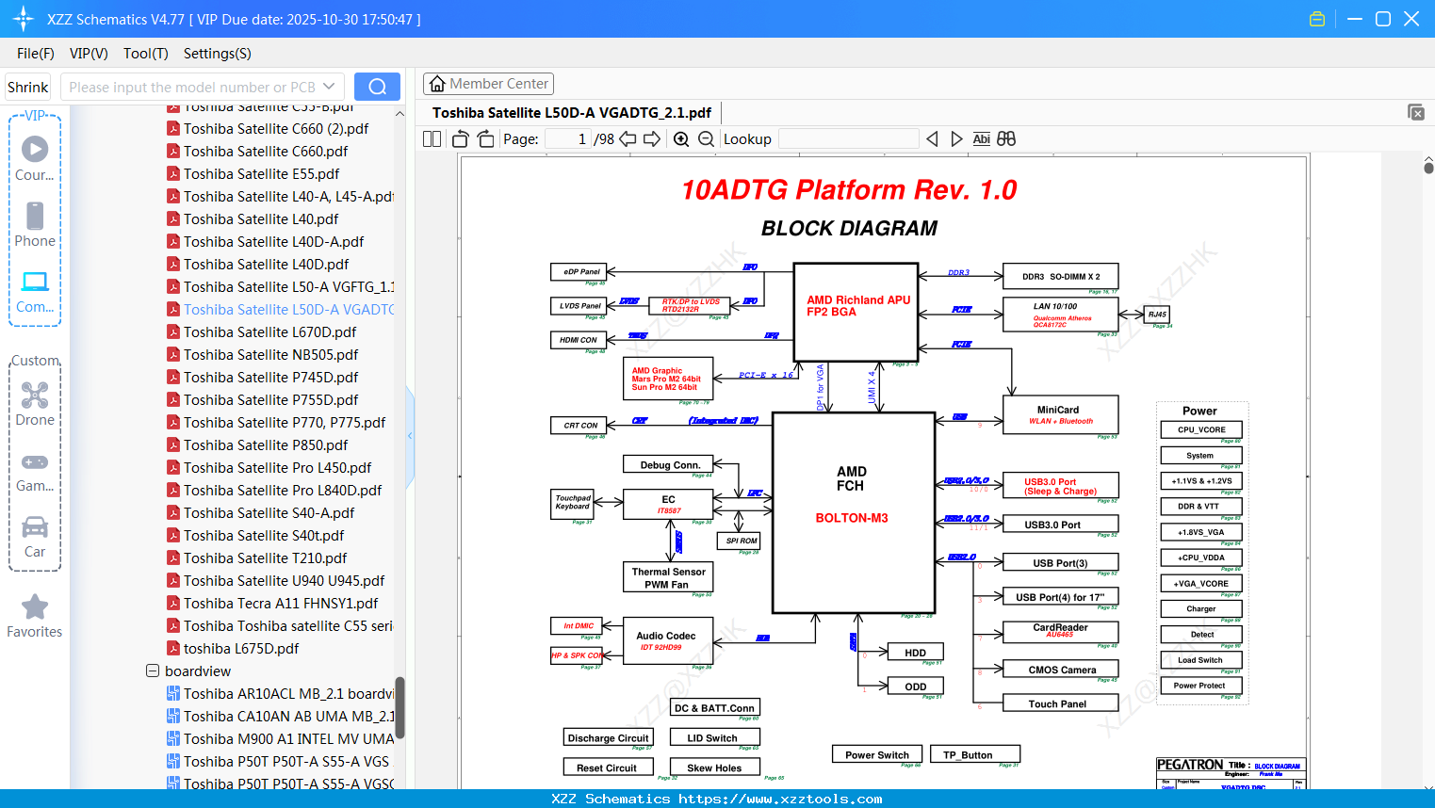Open Toshiba Satellite P755D.pdf
Image resolution: width=1435 pixels, height=808 pixels.
pos(271,399)
